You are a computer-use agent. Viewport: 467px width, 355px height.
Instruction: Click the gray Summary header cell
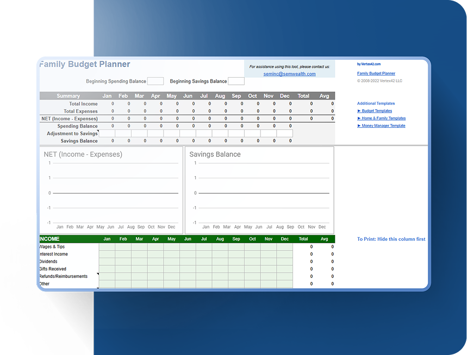click(x=69, y=96)
